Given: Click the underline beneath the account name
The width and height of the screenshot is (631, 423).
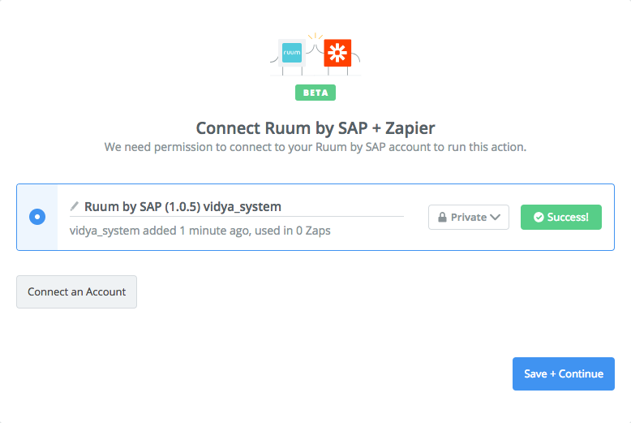Looking at the screenshot, I should coord(237,216).
